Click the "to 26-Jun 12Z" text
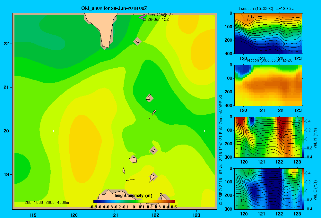The width and height of the screenshot is (321, 218). (x=156, y=20)
